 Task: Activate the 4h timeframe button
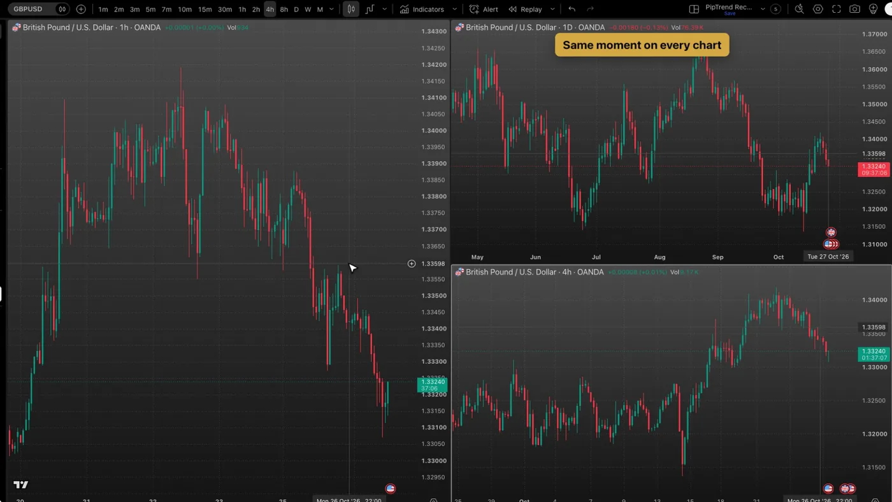point(270,9)
